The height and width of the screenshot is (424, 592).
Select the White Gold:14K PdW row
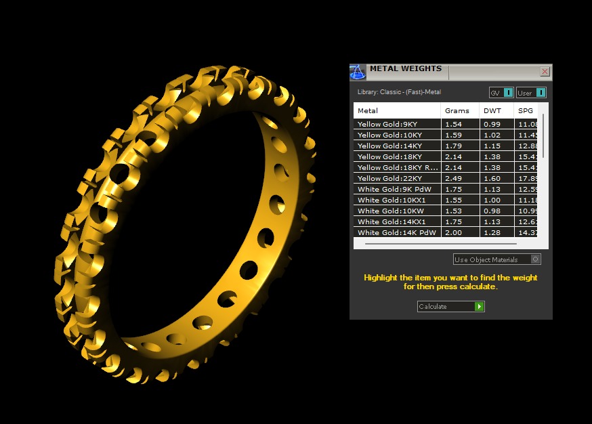446,232
